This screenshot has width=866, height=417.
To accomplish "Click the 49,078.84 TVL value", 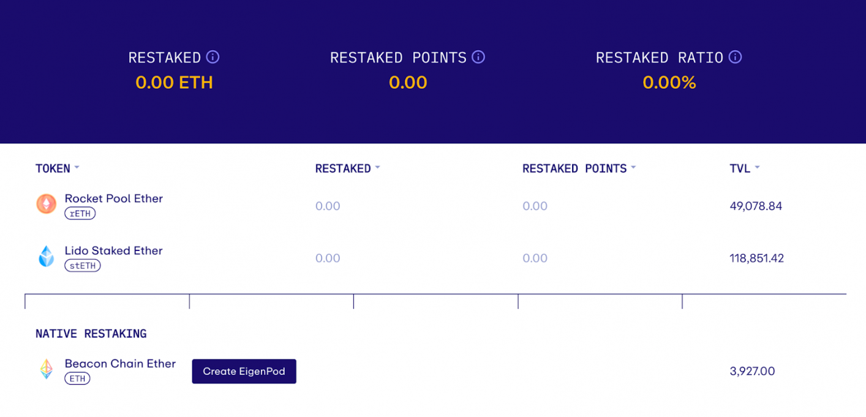I will coord(756,206).
